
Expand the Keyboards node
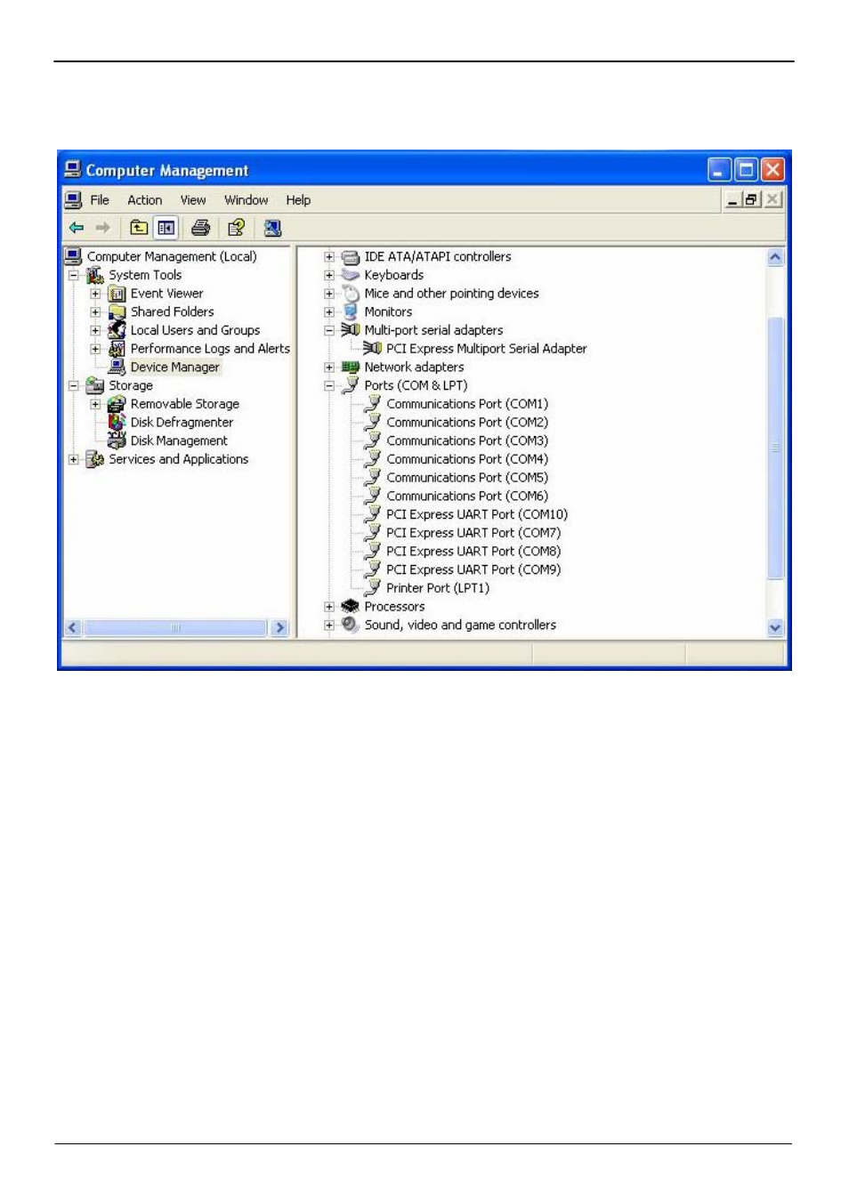329,275
